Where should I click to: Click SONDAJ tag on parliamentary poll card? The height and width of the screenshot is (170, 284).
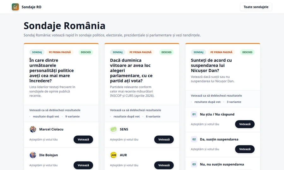118,52
